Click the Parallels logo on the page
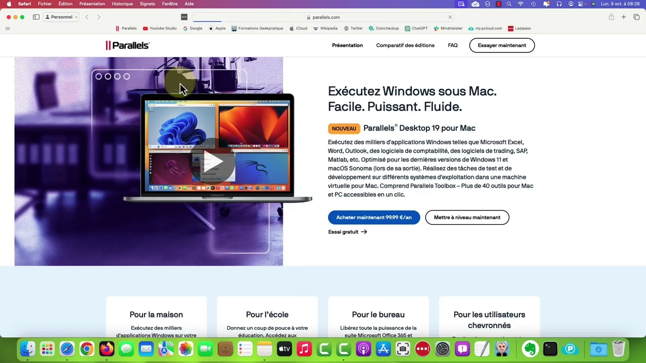The height and width of the screenshot is (363, 646). (128, 45)
